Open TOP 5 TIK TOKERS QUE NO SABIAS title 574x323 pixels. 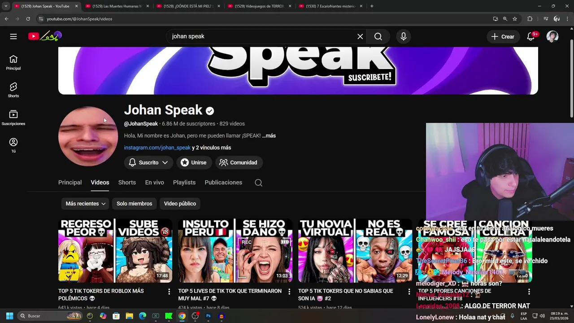(345, 295)
